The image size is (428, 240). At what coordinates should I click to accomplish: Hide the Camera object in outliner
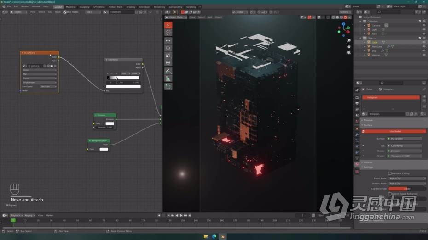coord(424,25)
